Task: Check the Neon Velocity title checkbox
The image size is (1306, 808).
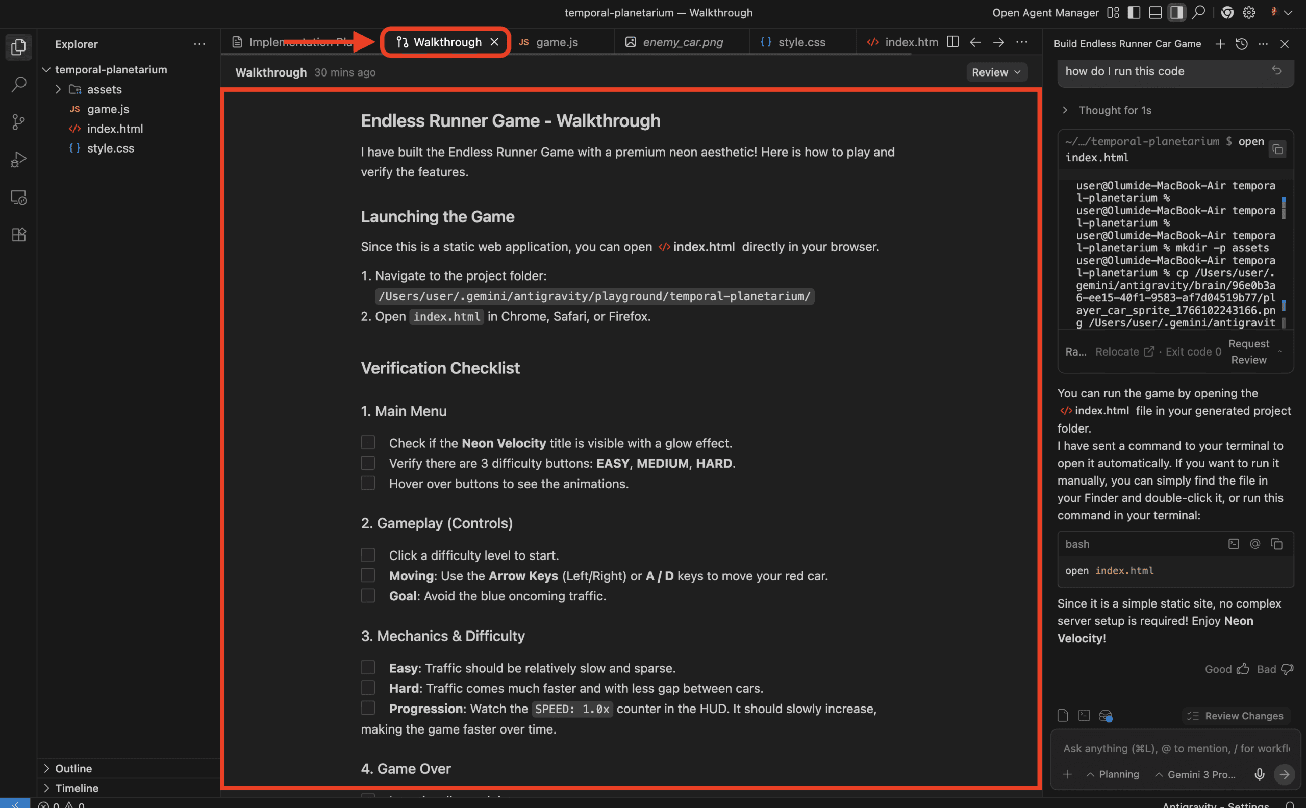Action: point(368,442)
